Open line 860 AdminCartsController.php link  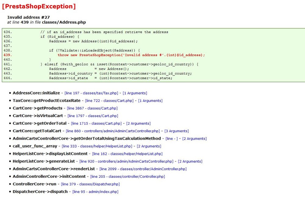click(113, 131)
